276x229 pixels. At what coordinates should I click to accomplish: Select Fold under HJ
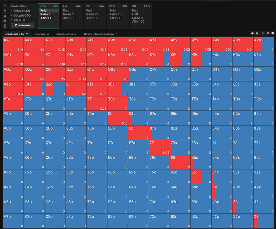point(66,11)
